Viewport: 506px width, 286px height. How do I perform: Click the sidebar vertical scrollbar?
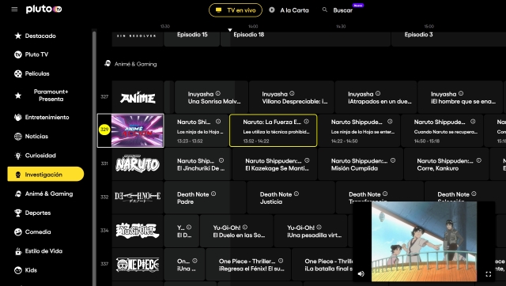coord(94,158)
